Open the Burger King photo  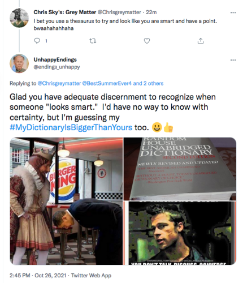(x=66, y=201)
